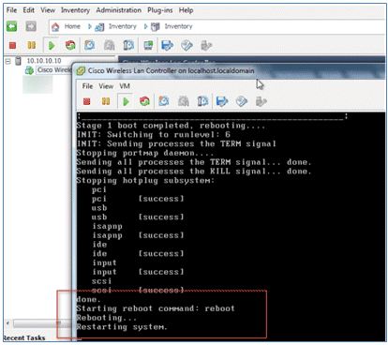Take a snapshot from the console window toolbar
The width and height of the screenshot is (388, 345).
[164, 101]
